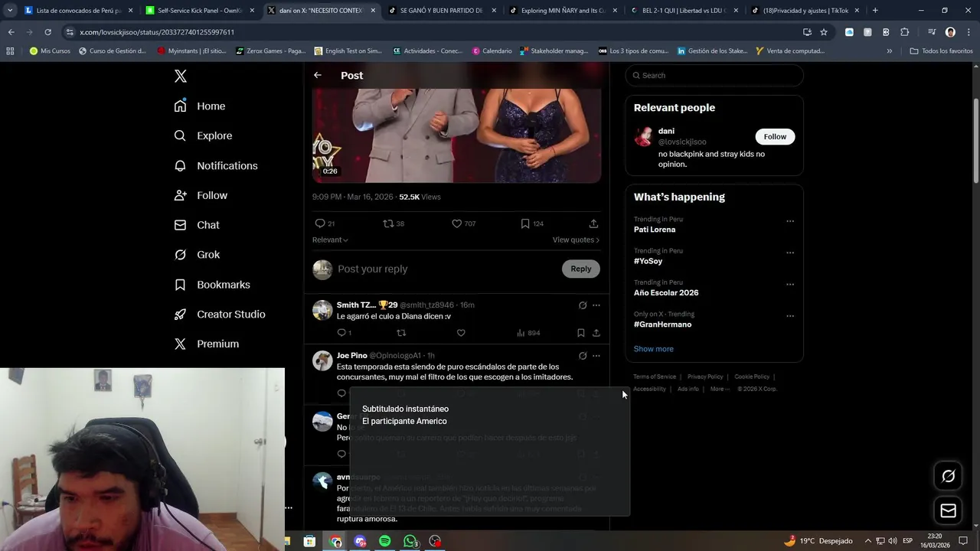This screenshot has width=980, height=551.
Task: Open the floating Grok button
Action: 948,476
